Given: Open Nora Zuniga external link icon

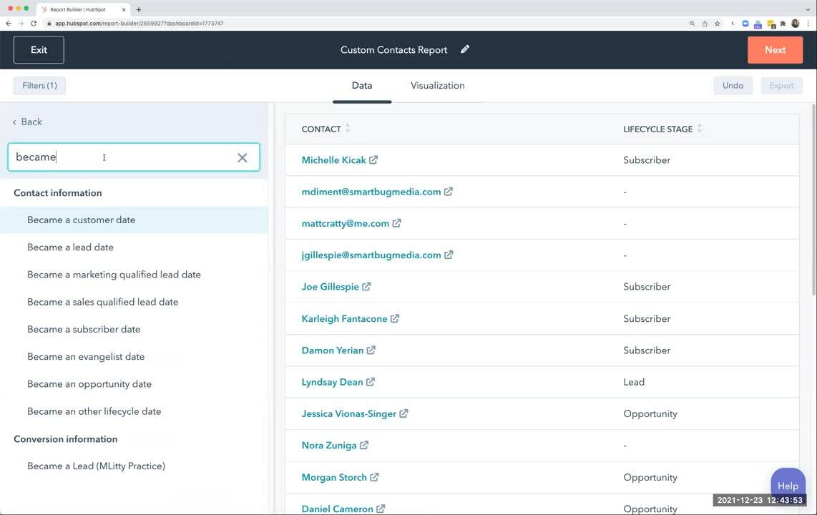Looking at the screenshot, I should [364, 445].
